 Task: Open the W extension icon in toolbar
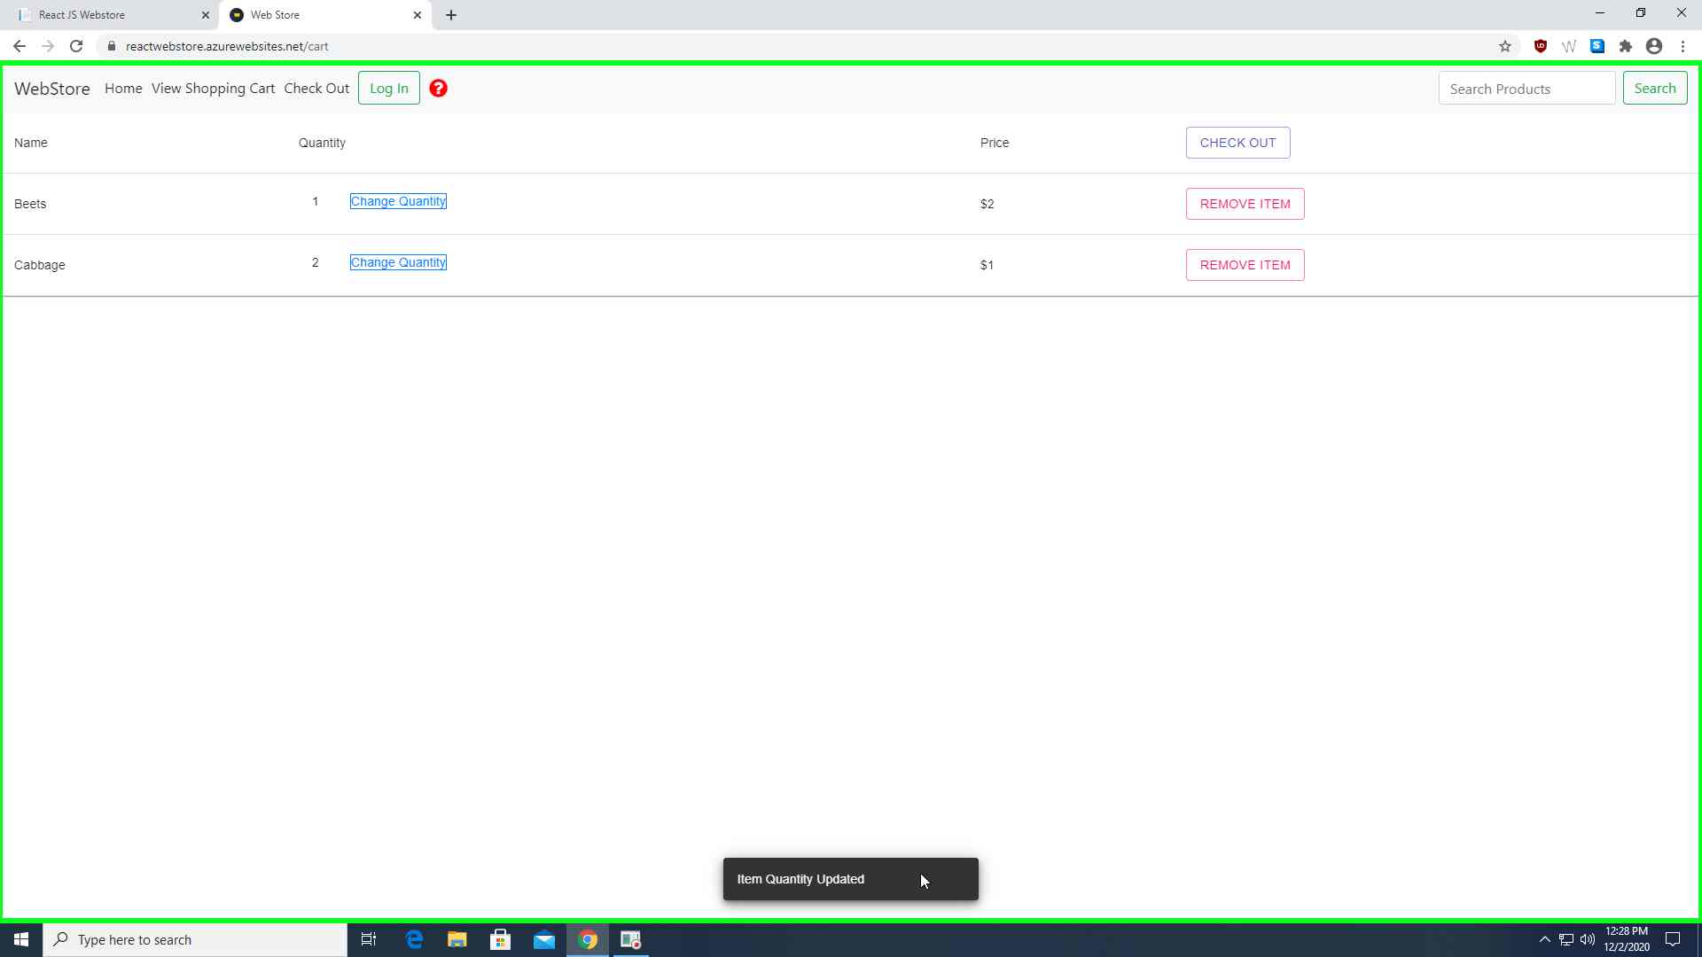pyautogui.click(x=1569, y=46)
